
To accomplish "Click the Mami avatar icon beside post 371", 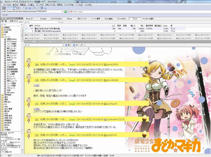I will pyautogui.click(x=28, y=102).
